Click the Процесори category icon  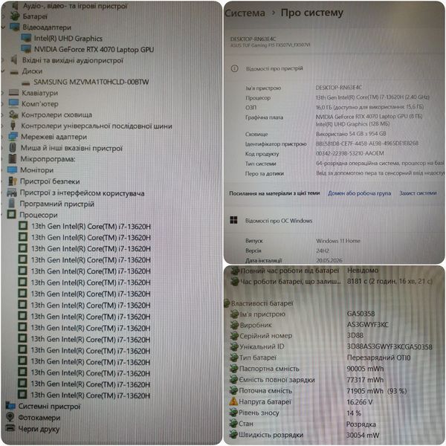coord(11,215)
